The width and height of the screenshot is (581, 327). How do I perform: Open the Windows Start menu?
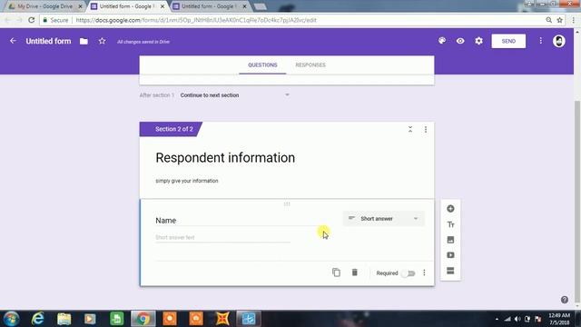coord(11,319)
